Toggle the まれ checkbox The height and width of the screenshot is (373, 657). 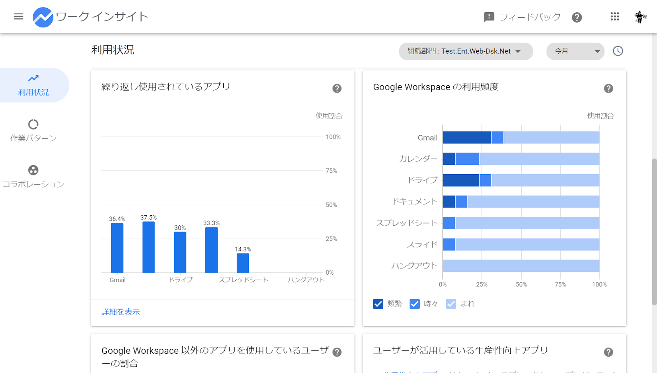pos(451,304)
